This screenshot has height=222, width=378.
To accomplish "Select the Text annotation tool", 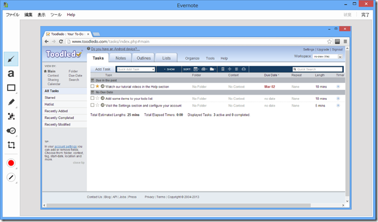I will (11, 73).
